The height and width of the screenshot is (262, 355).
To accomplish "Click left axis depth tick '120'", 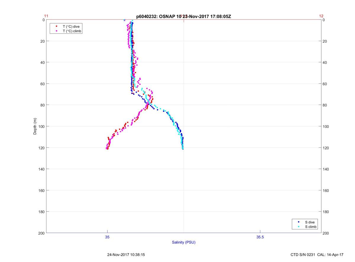I will point(42,148).
